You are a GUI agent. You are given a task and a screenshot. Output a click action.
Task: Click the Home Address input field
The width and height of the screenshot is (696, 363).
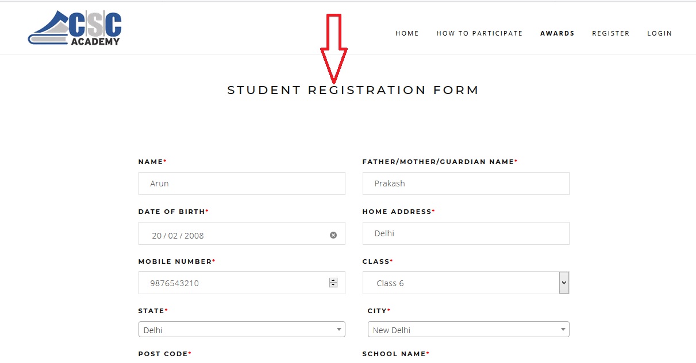(466, 233)
